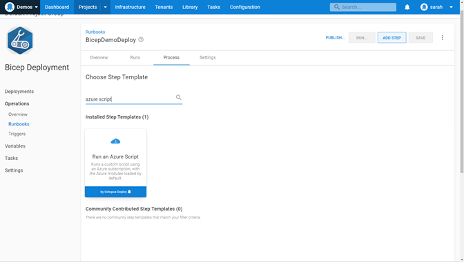Click the SAVE button
This screenshot has height=262, width=464.
pos(420,37)
